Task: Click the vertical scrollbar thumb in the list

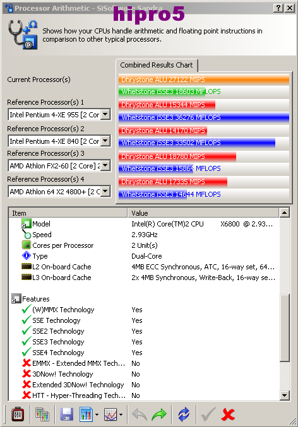Action: [285, 328]
